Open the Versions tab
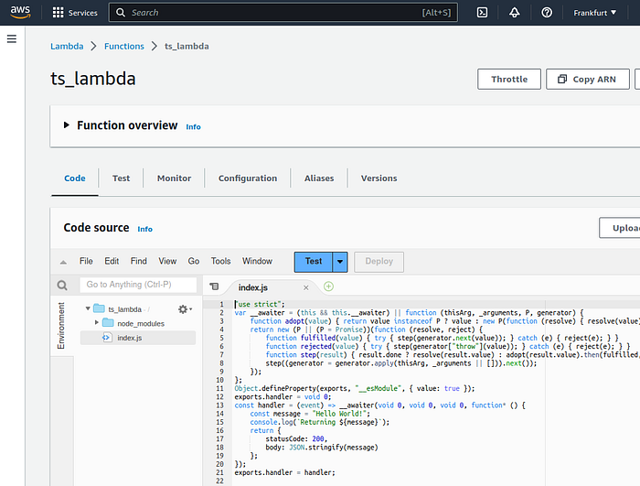The height and width of the screenshot is (486, 640). click(379, 178)
